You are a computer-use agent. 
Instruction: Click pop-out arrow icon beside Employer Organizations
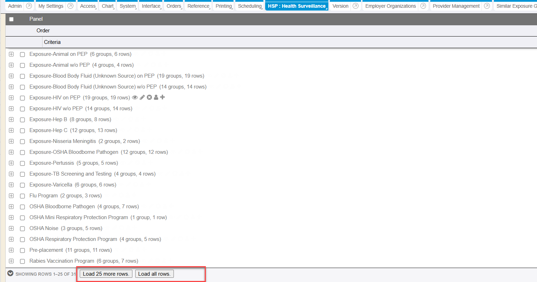[x=423, y=6]
